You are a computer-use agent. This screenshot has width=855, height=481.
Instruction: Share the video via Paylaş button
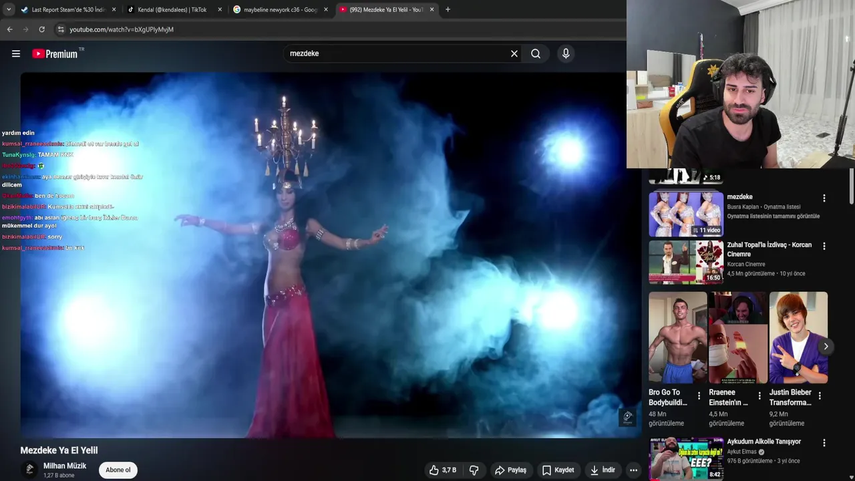(510, 470)
